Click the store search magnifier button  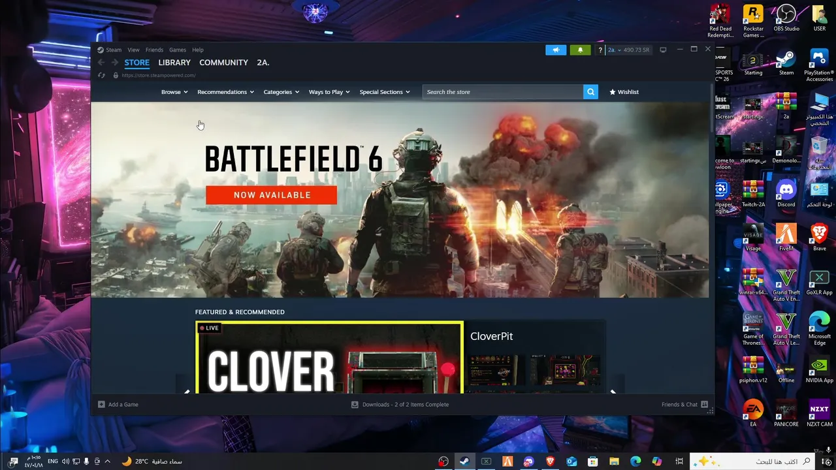[590, 92]
